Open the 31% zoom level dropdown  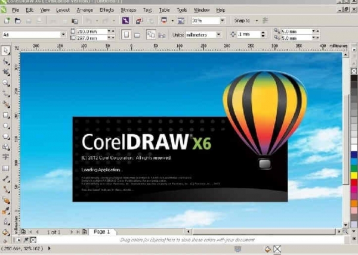click(x=223, y=21)
